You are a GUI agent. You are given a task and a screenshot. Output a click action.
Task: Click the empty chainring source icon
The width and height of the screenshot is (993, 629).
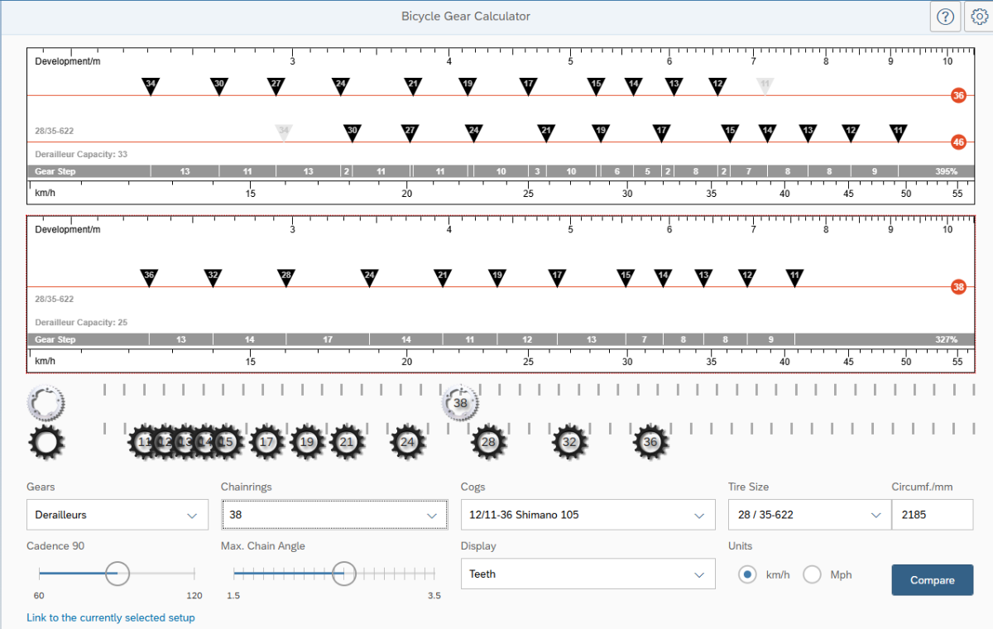pos(46,403)
